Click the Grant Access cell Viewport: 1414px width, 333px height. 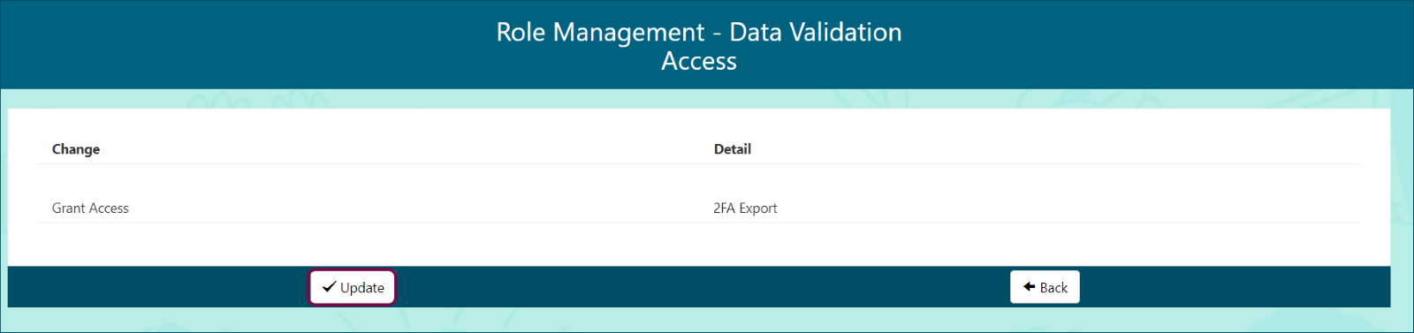pyautogui.click(x=90, y=208)
